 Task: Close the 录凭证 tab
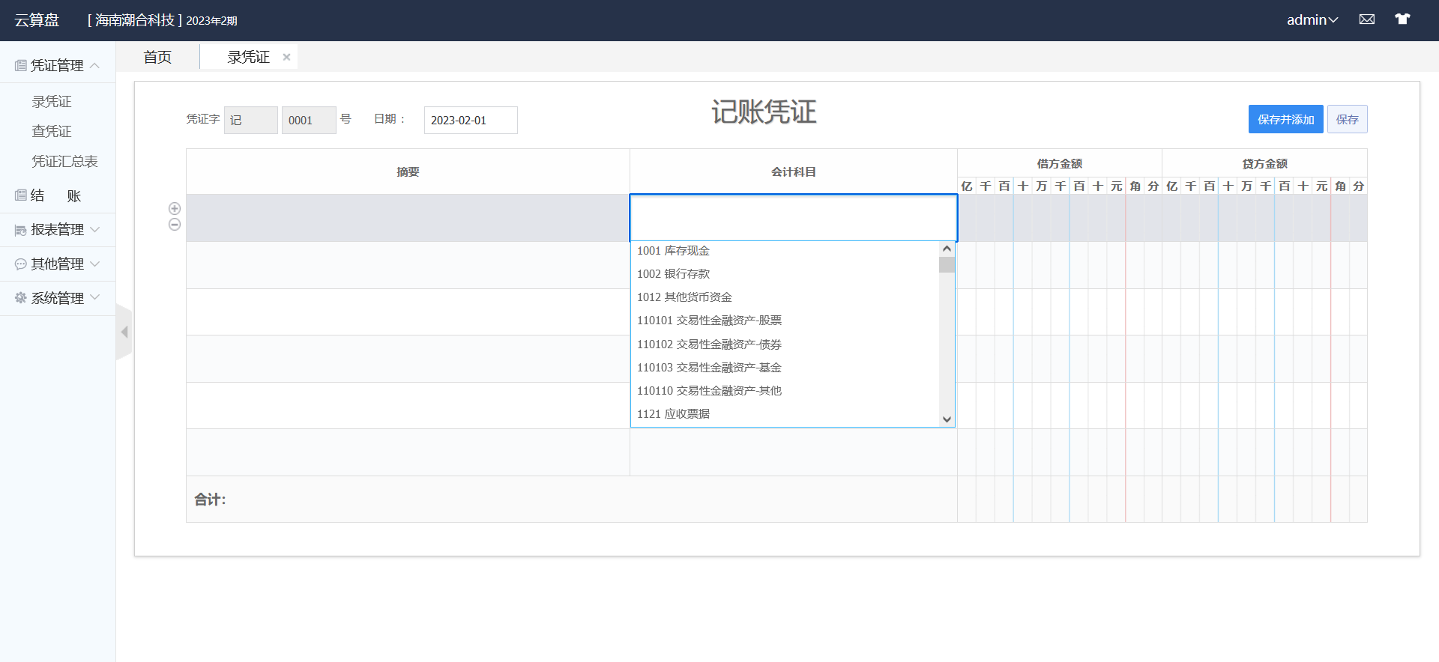[x=286, y=57]
